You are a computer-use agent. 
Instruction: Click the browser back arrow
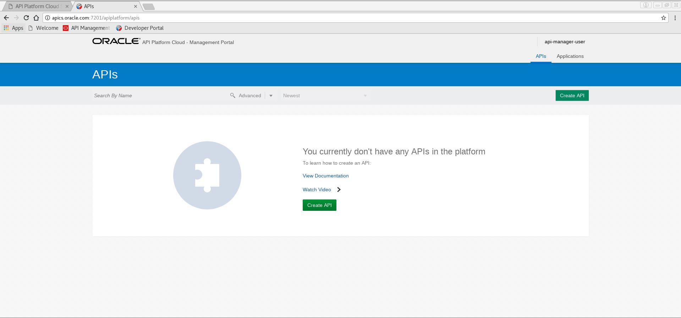(x=6, y=18)
